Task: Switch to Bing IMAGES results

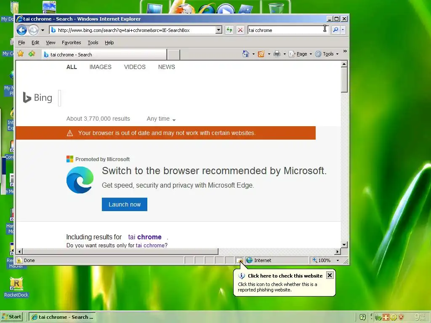Action: pos(100,67)
